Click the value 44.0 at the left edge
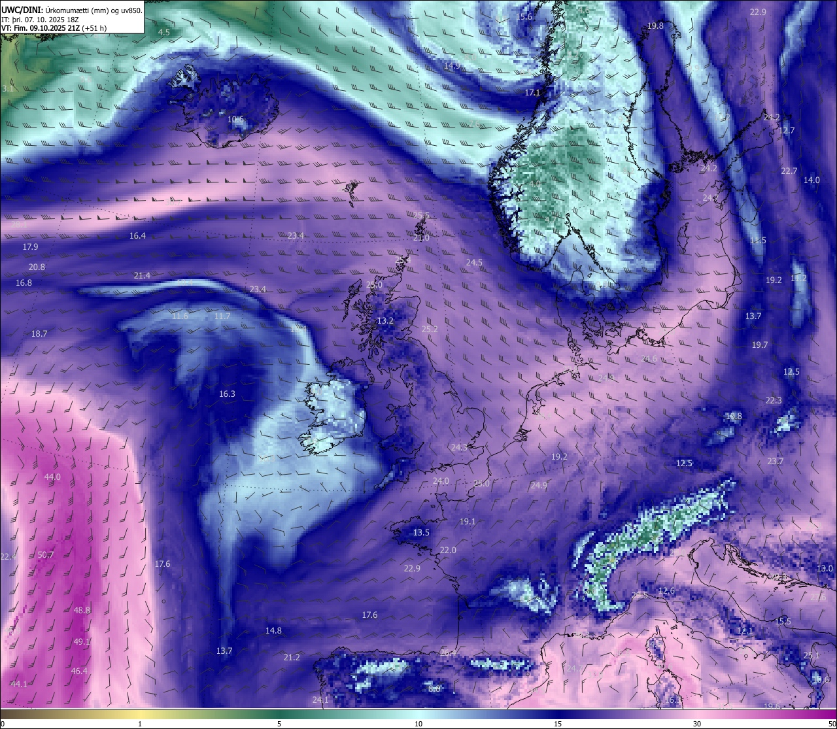Image resolution: width=837 pixels, height=729 pixels. [52, 477]
